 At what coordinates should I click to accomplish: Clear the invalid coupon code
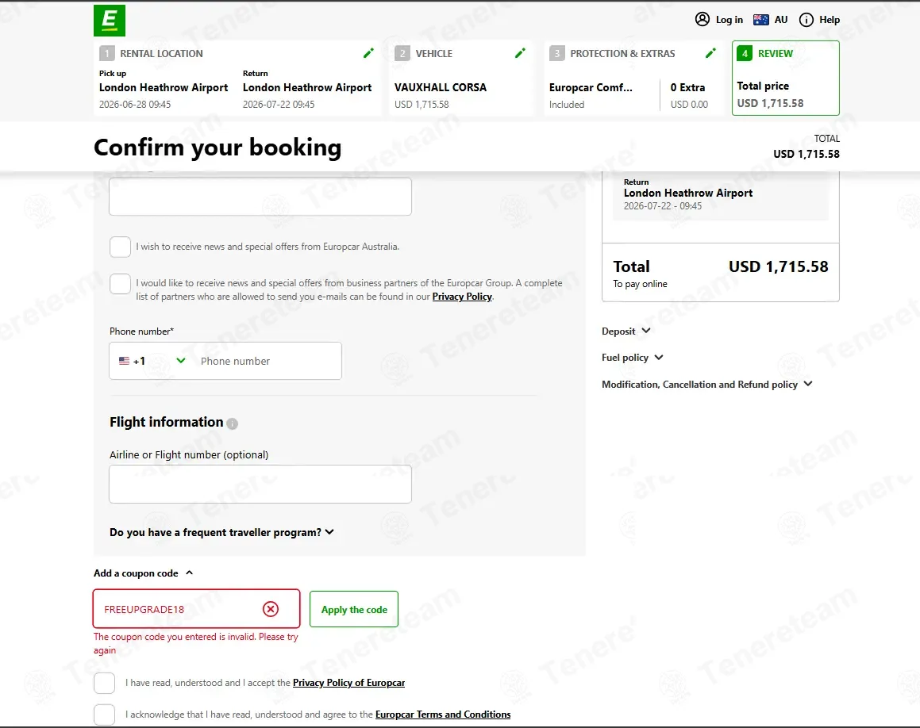point(271,609)
